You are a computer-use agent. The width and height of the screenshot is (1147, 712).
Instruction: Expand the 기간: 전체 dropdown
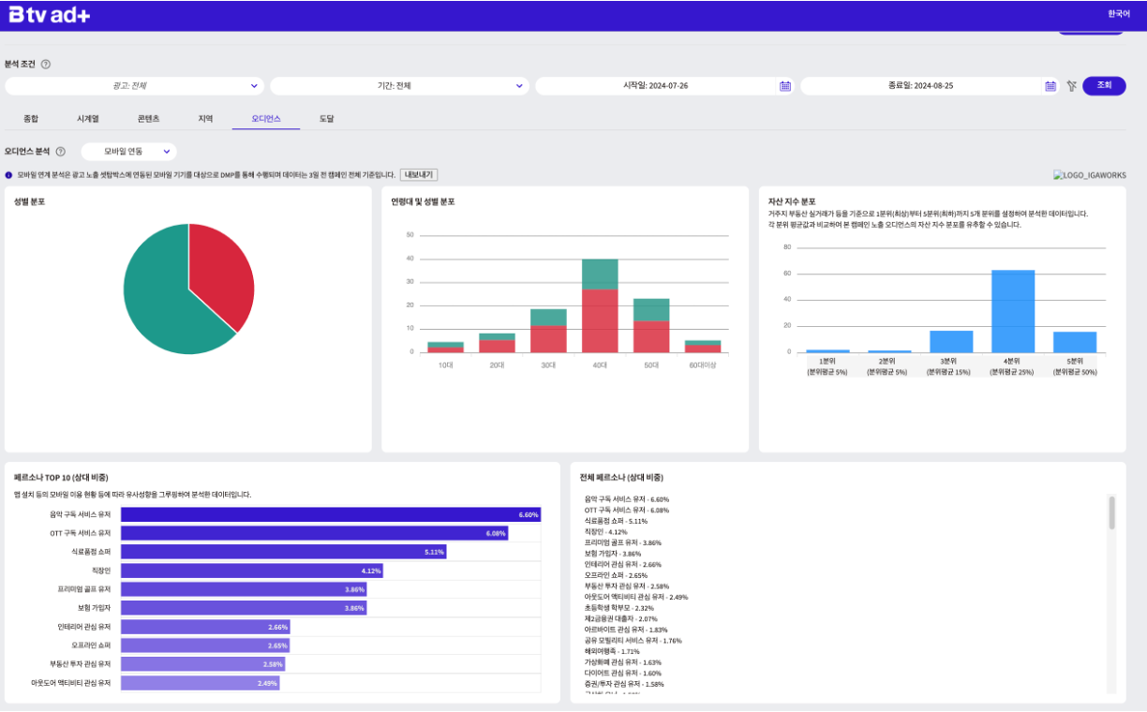(400, 86)
